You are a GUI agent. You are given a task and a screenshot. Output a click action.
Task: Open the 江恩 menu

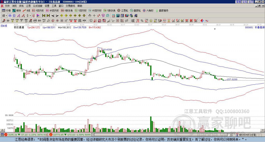pos(28,6)
